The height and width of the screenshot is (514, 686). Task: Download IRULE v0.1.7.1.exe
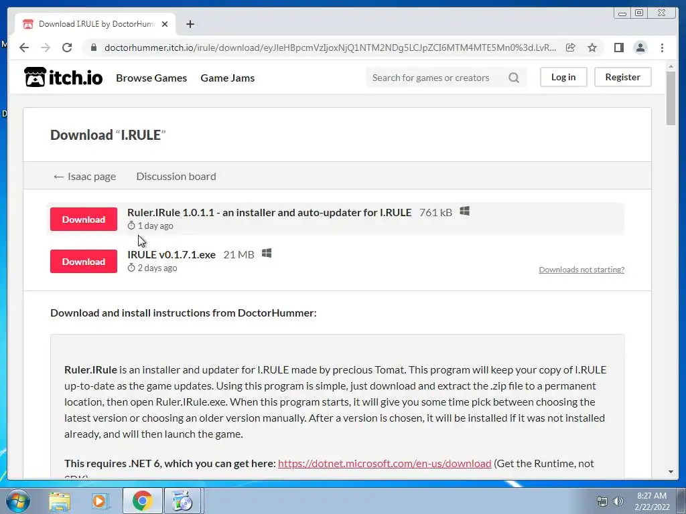pos(84,262)
